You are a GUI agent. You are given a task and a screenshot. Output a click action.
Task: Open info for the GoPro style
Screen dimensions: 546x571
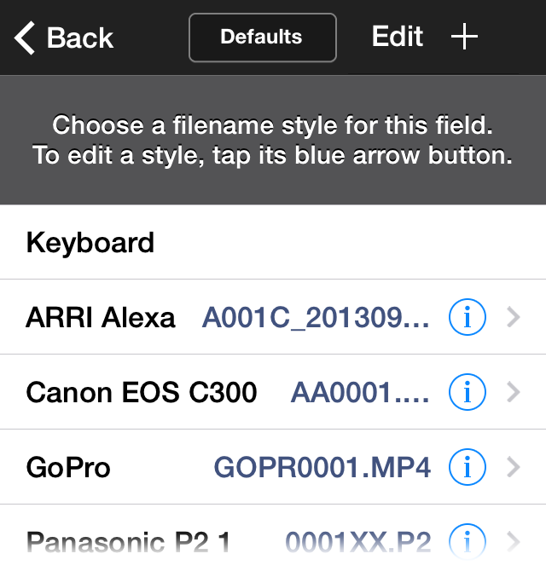pos(467,467)
